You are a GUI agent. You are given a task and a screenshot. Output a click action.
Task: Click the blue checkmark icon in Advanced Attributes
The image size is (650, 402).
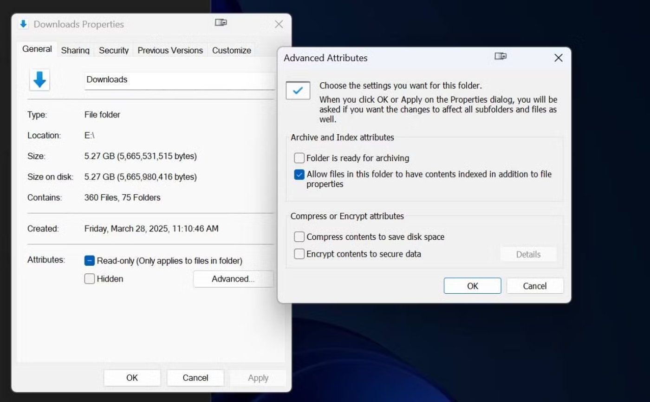coord(298,90)
